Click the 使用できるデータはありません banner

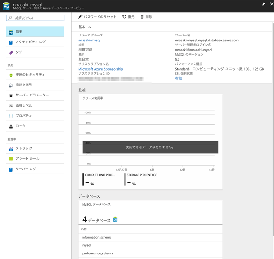coord(150,147)
